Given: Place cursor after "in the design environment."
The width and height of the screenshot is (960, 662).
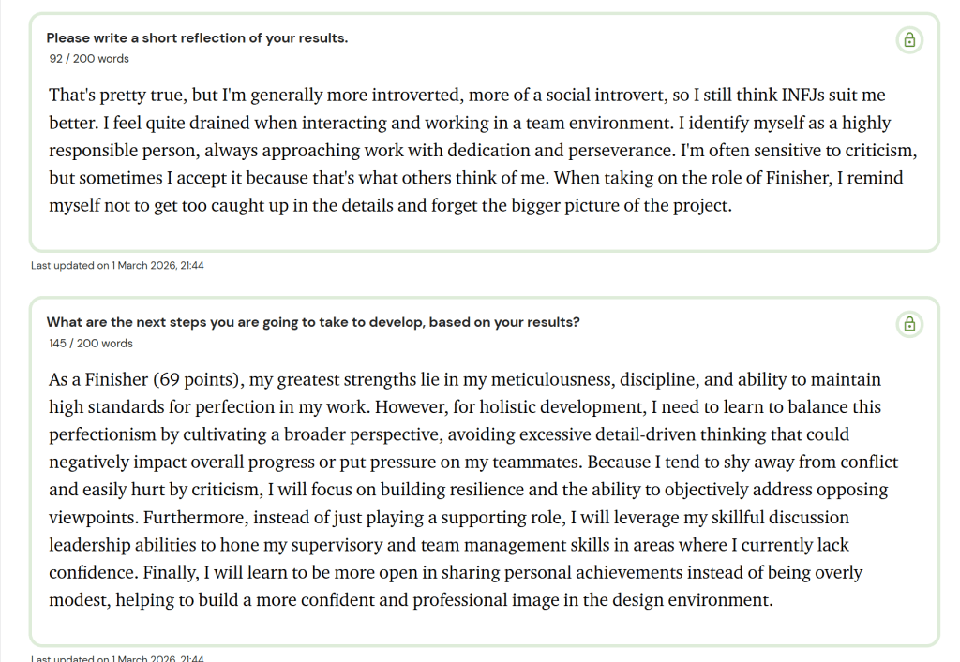Looking at the screenshot, I should click(x=773, y=600).
